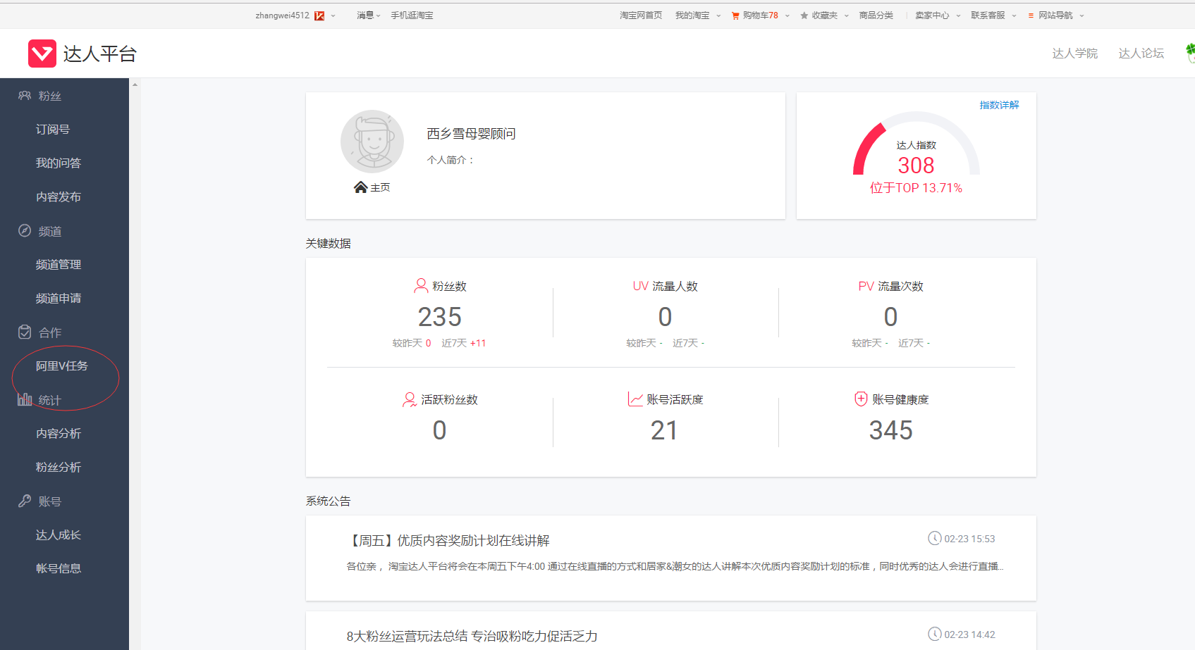Click the sidebar scrollbar up arrow
This screenshot has height=650, width=1195.
pyautogui.click(x=135, y=85)
